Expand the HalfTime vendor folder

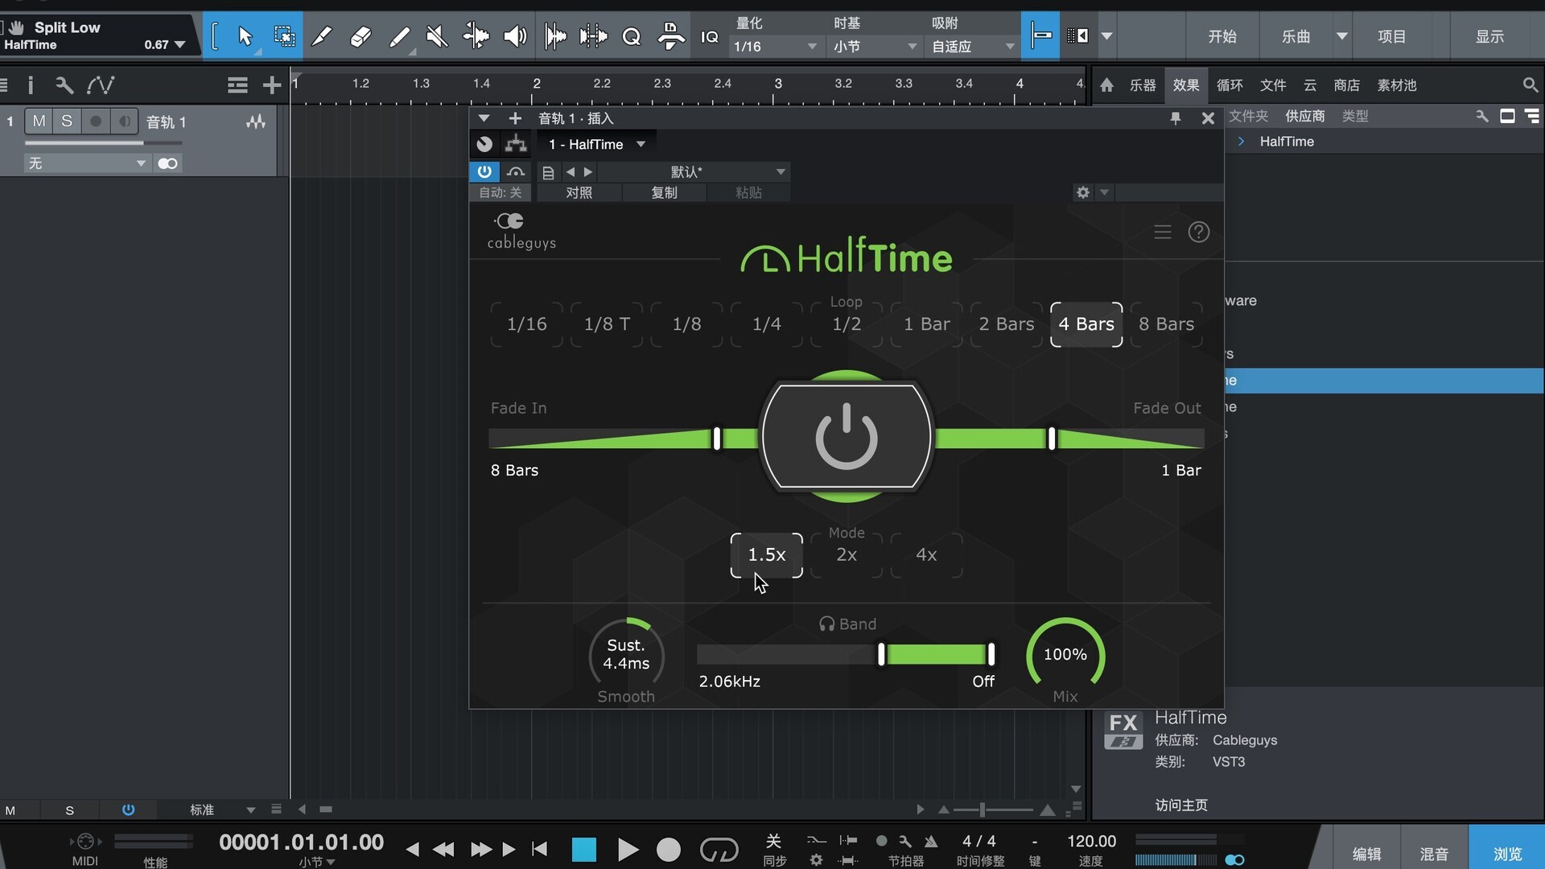coord(1242,142)
